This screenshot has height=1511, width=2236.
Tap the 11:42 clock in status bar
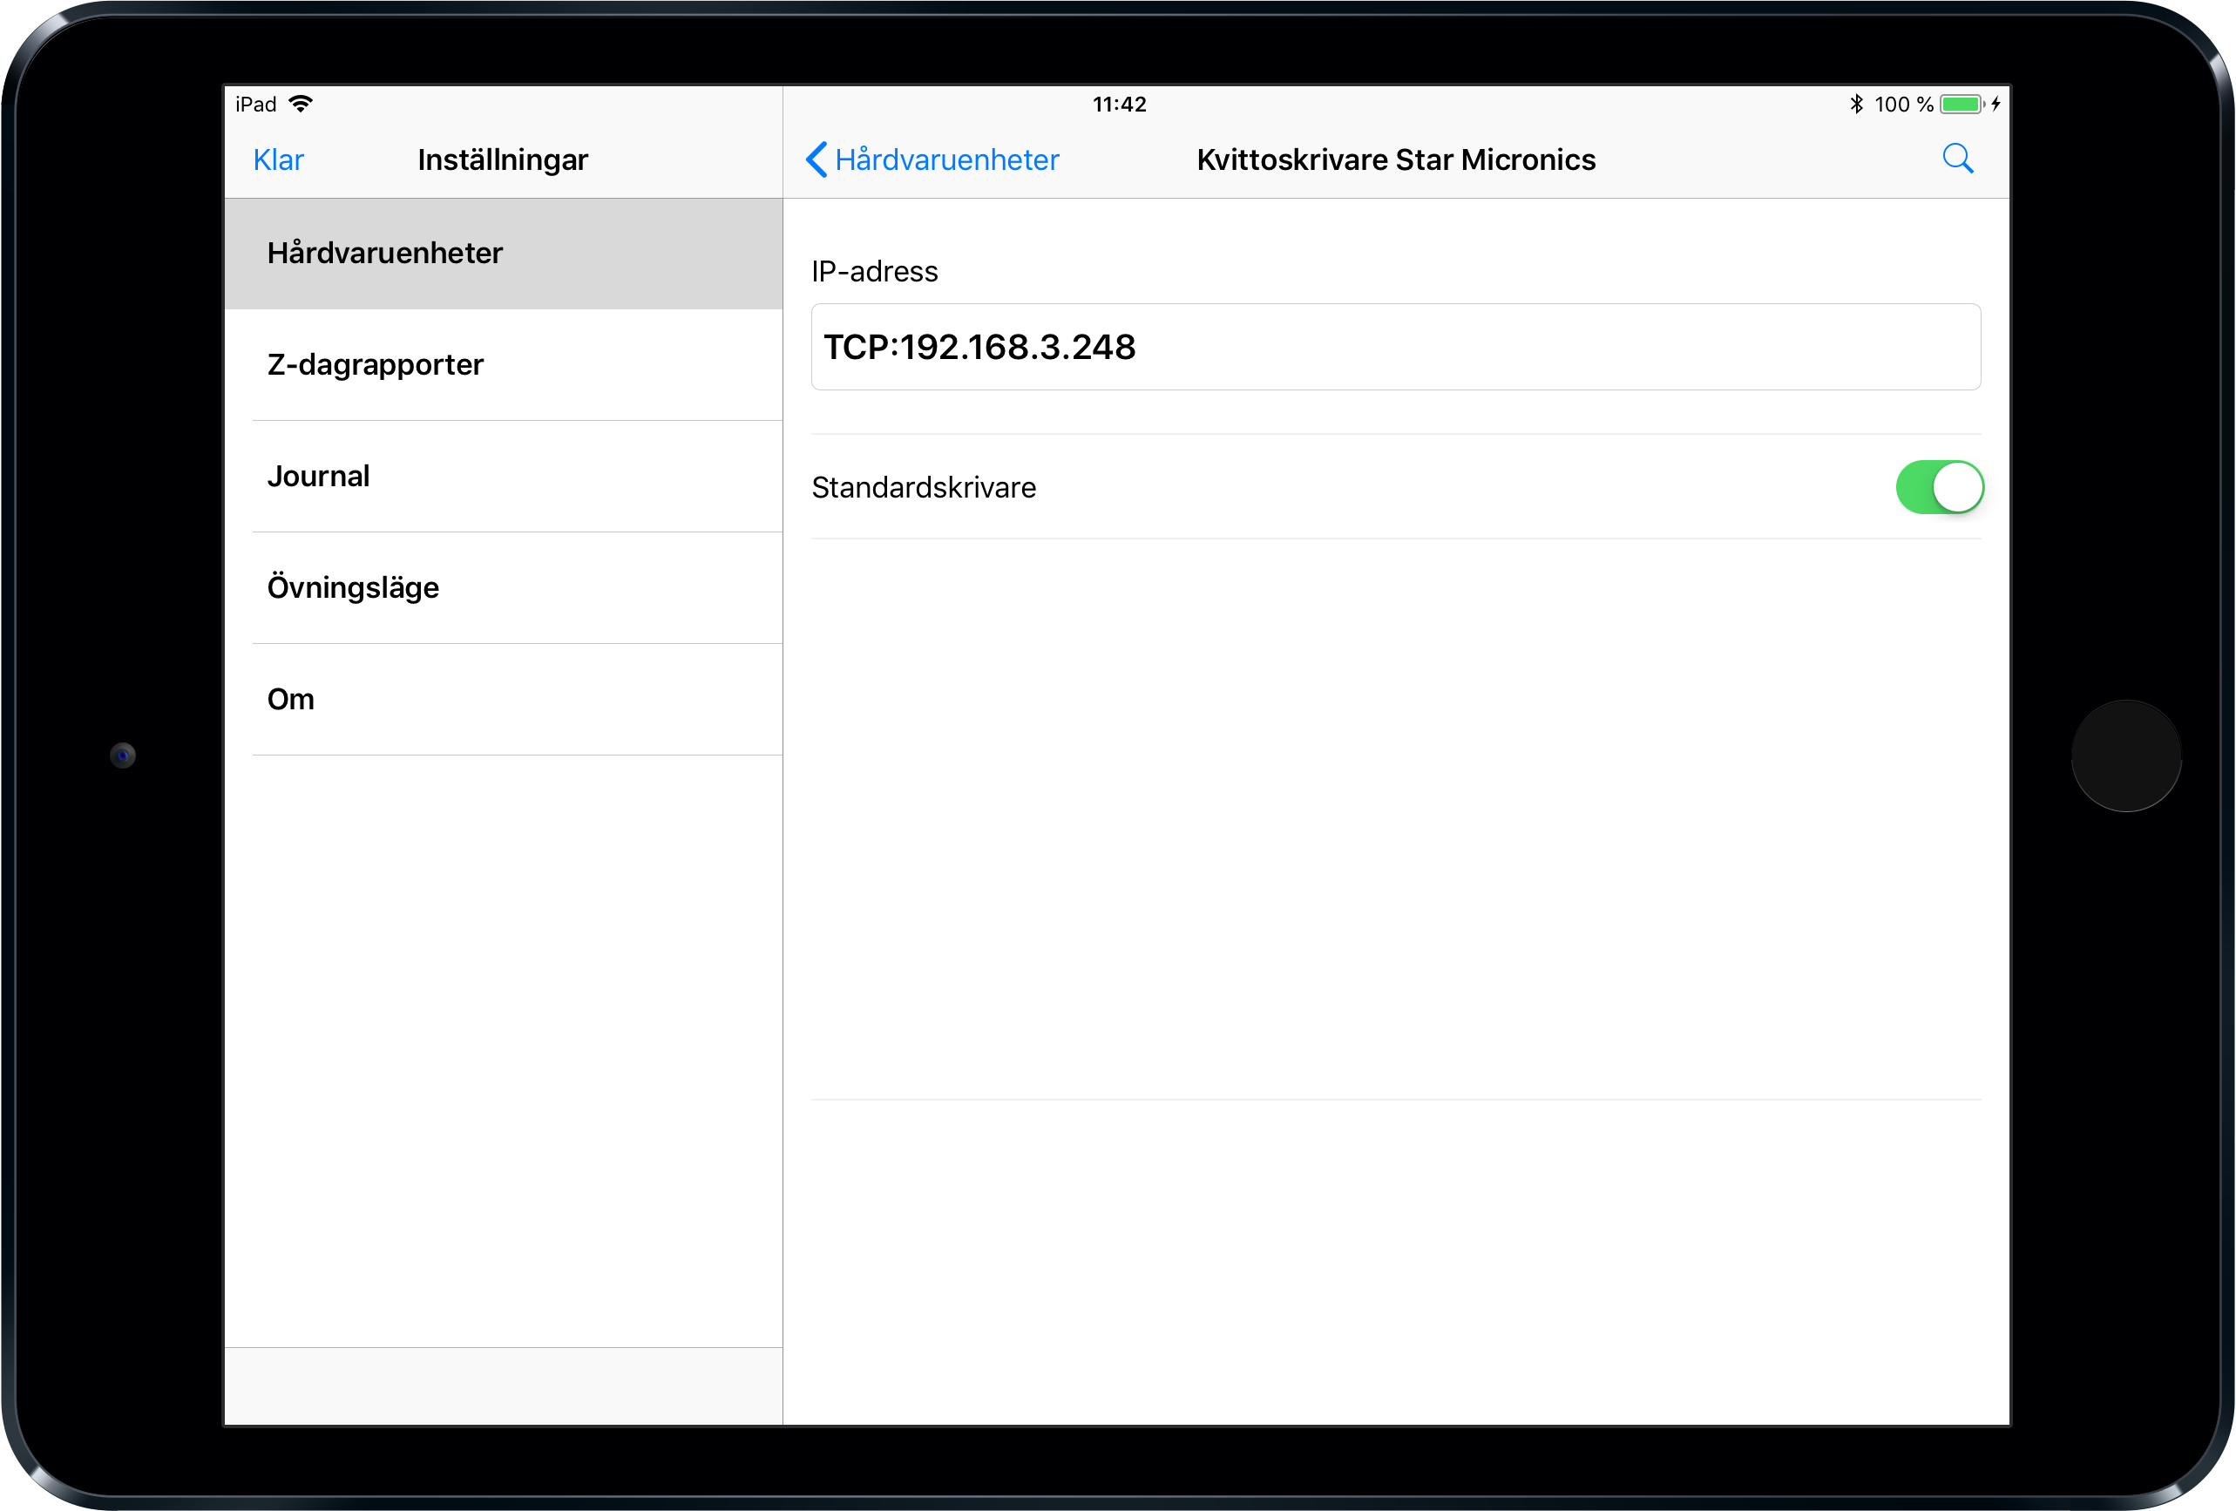coord(1119,104)
